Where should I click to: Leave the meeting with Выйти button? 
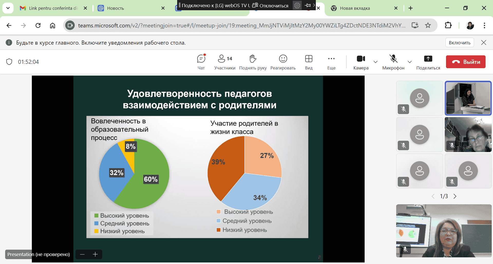pos(466,62)
